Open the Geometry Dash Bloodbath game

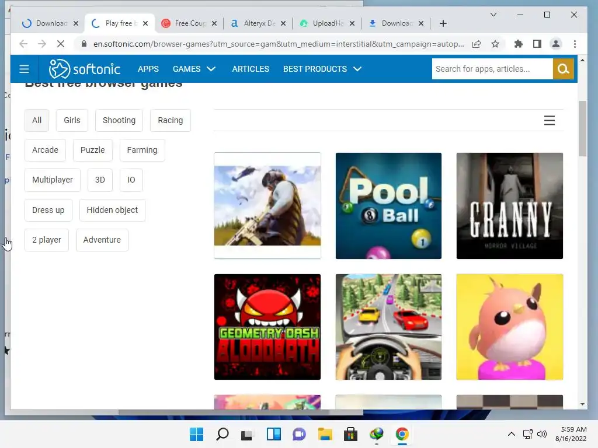coord(267,327)
